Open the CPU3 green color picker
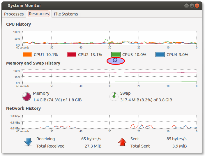 (x=116, y=55)
